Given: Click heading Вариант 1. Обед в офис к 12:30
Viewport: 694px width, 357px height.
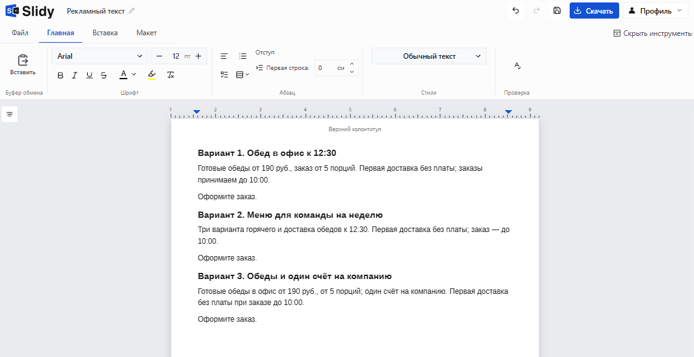Looking at the screenshot, I should pyautogui.click(x=267, y=153).
